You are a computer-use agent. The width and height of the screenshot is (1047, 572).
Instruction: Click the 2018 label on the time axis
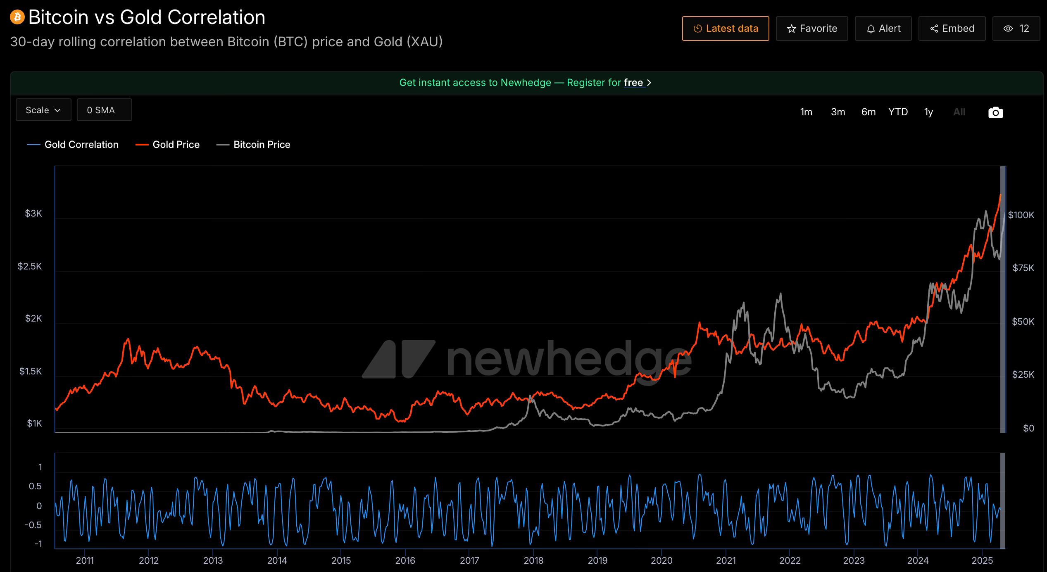click(x=533, y=560)
